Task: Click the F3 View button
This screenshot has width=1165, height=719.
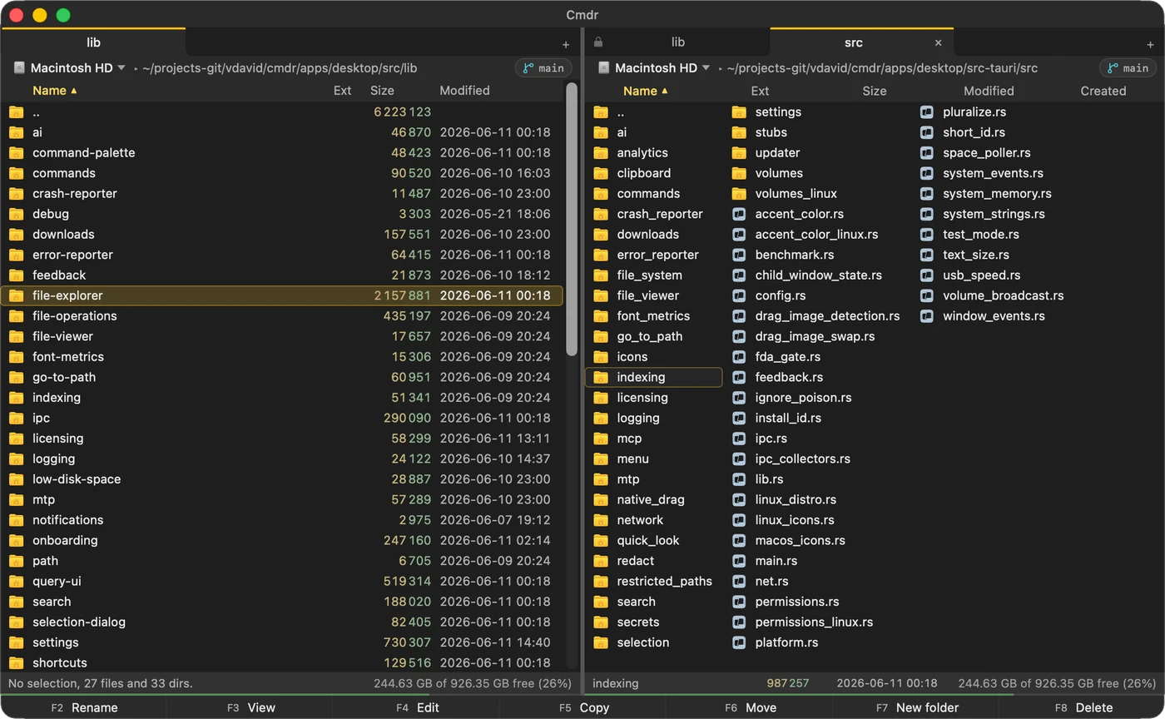Action: coord(250,707)
